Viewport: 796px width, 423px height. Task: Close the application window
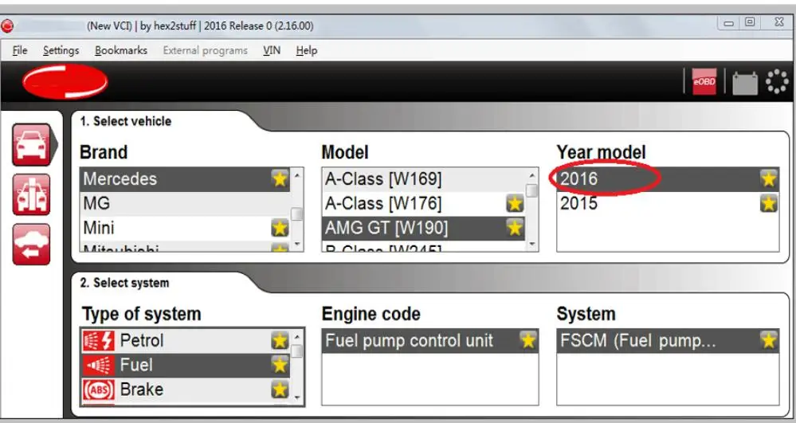[778, 22]
